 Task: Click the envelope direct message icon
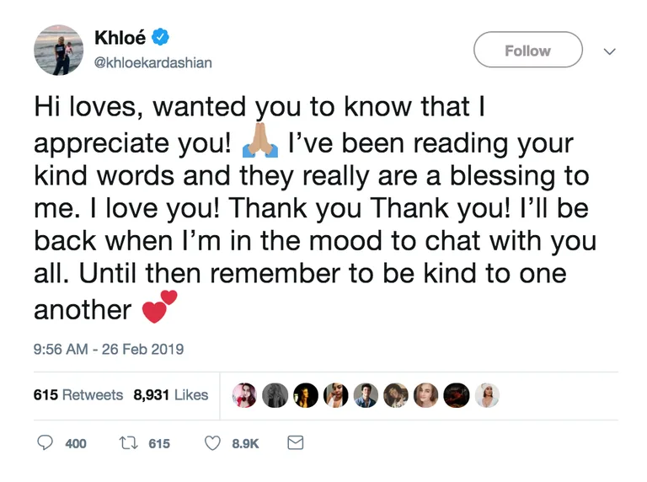296,442
